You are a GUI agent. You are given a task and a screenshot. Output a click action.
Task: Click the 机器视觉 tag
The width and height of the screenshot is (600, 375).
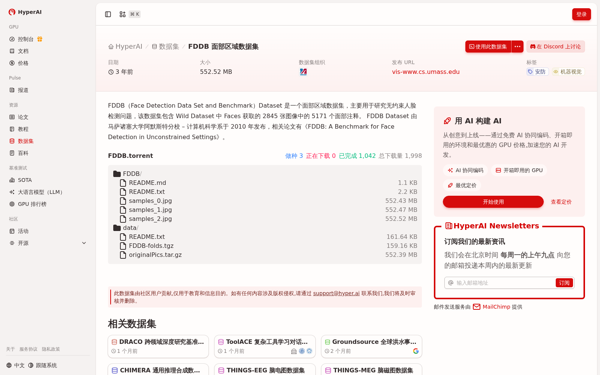coord(568,72)
